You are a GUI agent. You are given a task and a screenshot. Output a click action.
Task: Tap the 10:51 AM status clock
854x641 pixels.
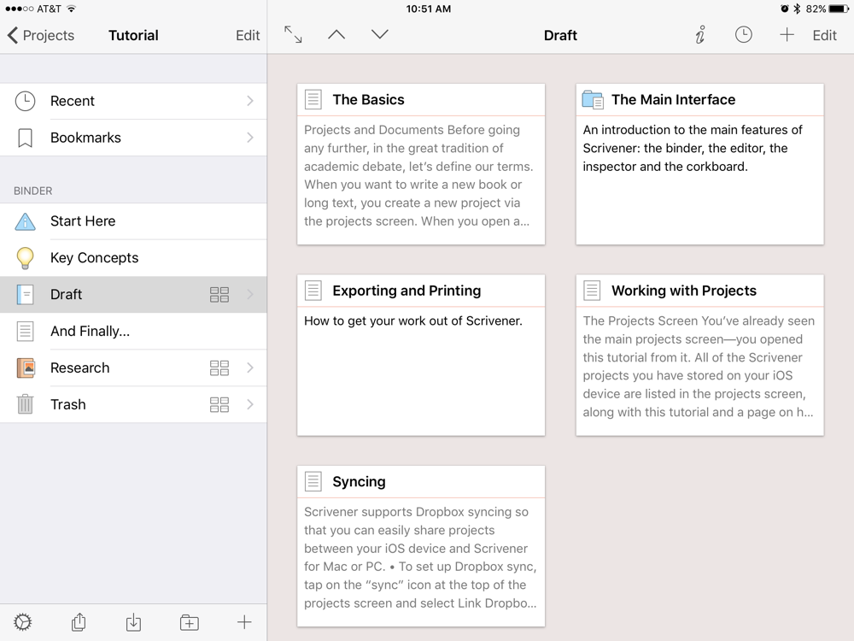[429, 9]
